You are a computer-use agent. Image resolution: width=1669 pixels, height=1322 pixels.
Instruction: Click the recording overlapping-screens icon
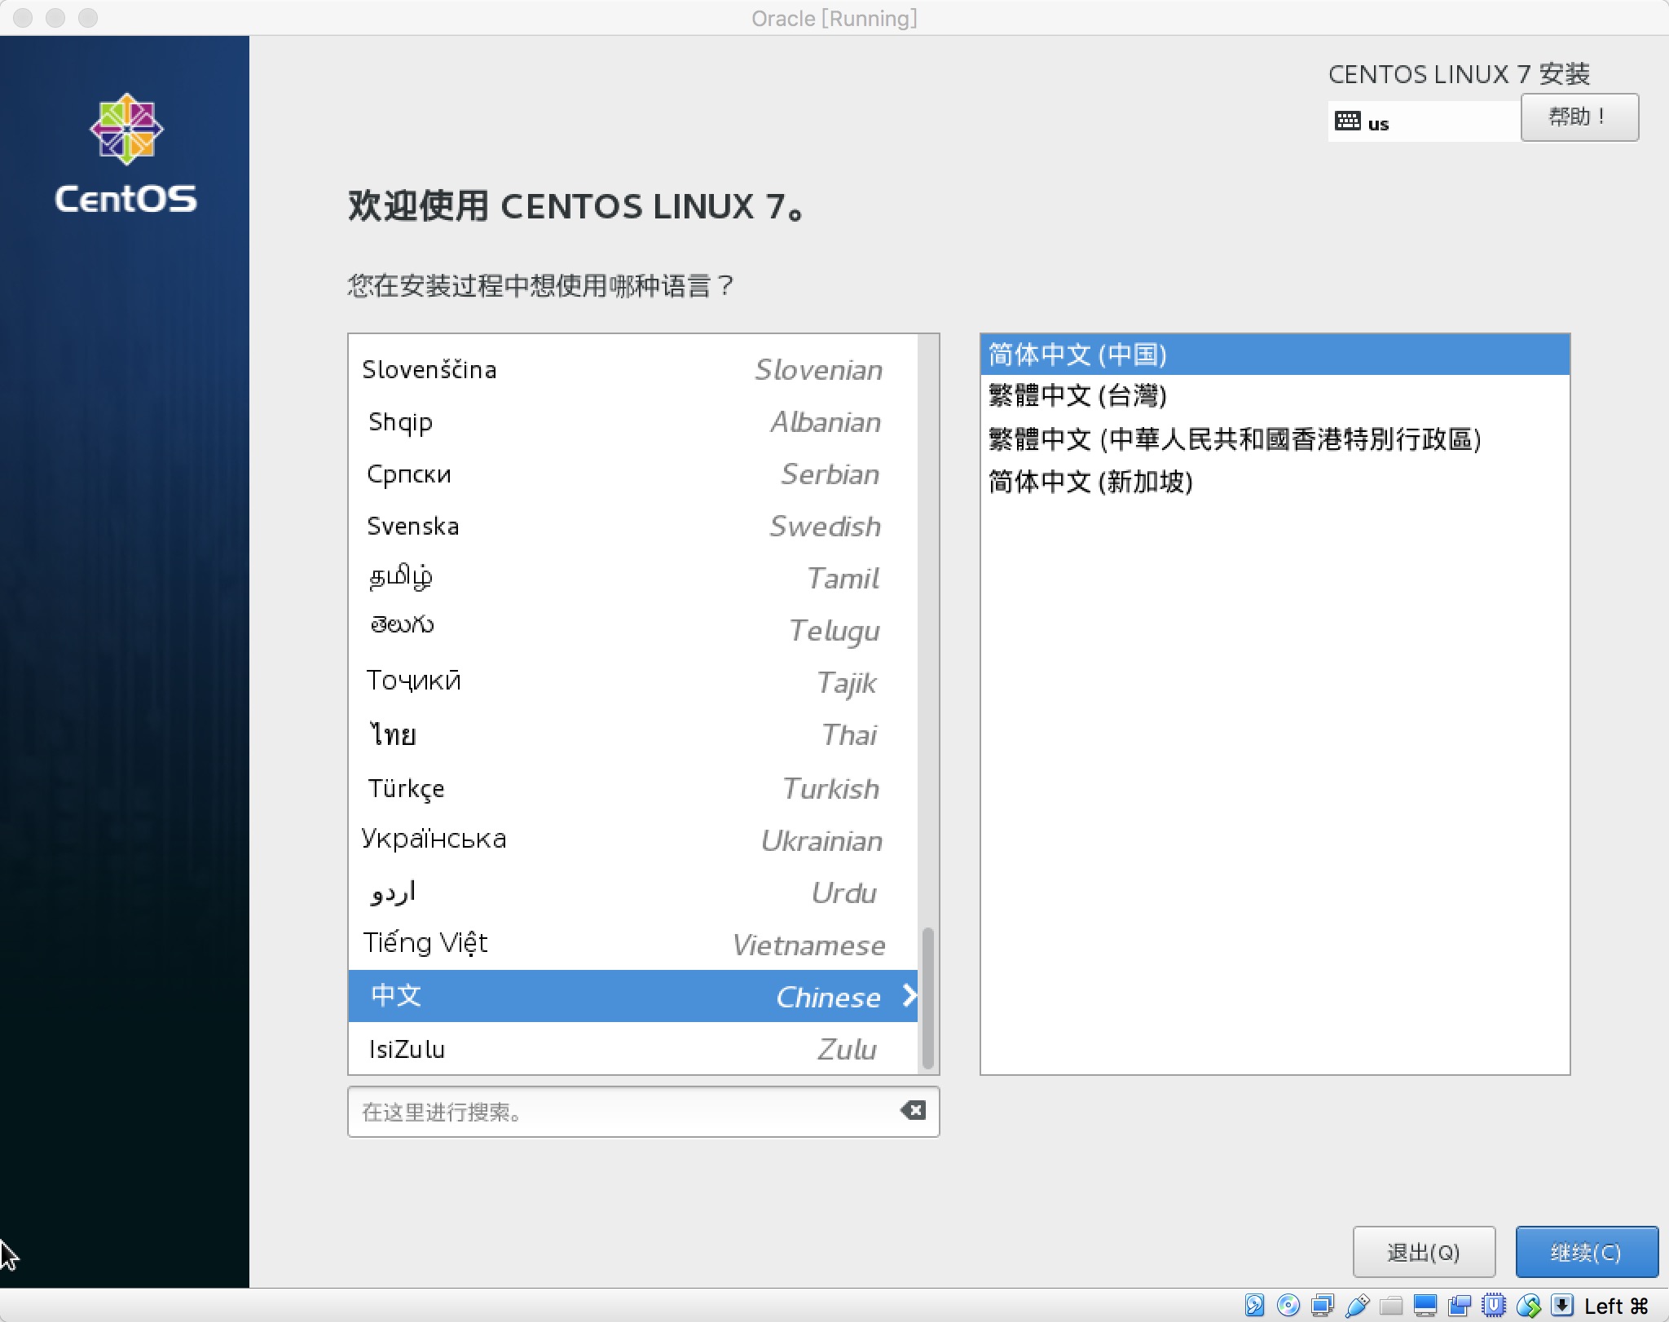[1460, 1305]
